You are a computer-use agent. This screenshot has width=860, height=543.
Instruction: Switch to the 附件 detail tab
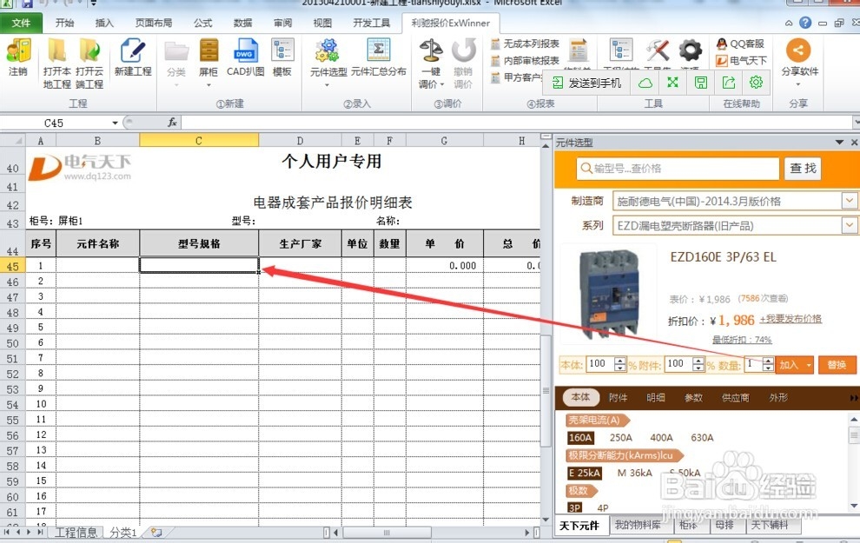click(x=618, y=398)
